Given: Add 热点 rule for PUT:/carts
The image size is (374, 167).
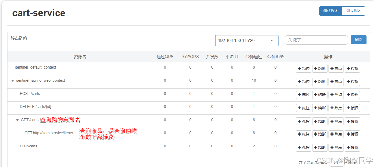Looking at the screenshot, I should tap(336, 147).
